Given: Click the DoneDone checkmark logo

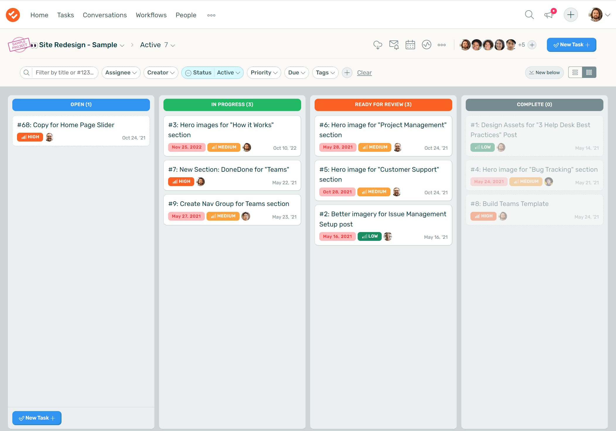Looking at the screenshot, I should [13, 15].
